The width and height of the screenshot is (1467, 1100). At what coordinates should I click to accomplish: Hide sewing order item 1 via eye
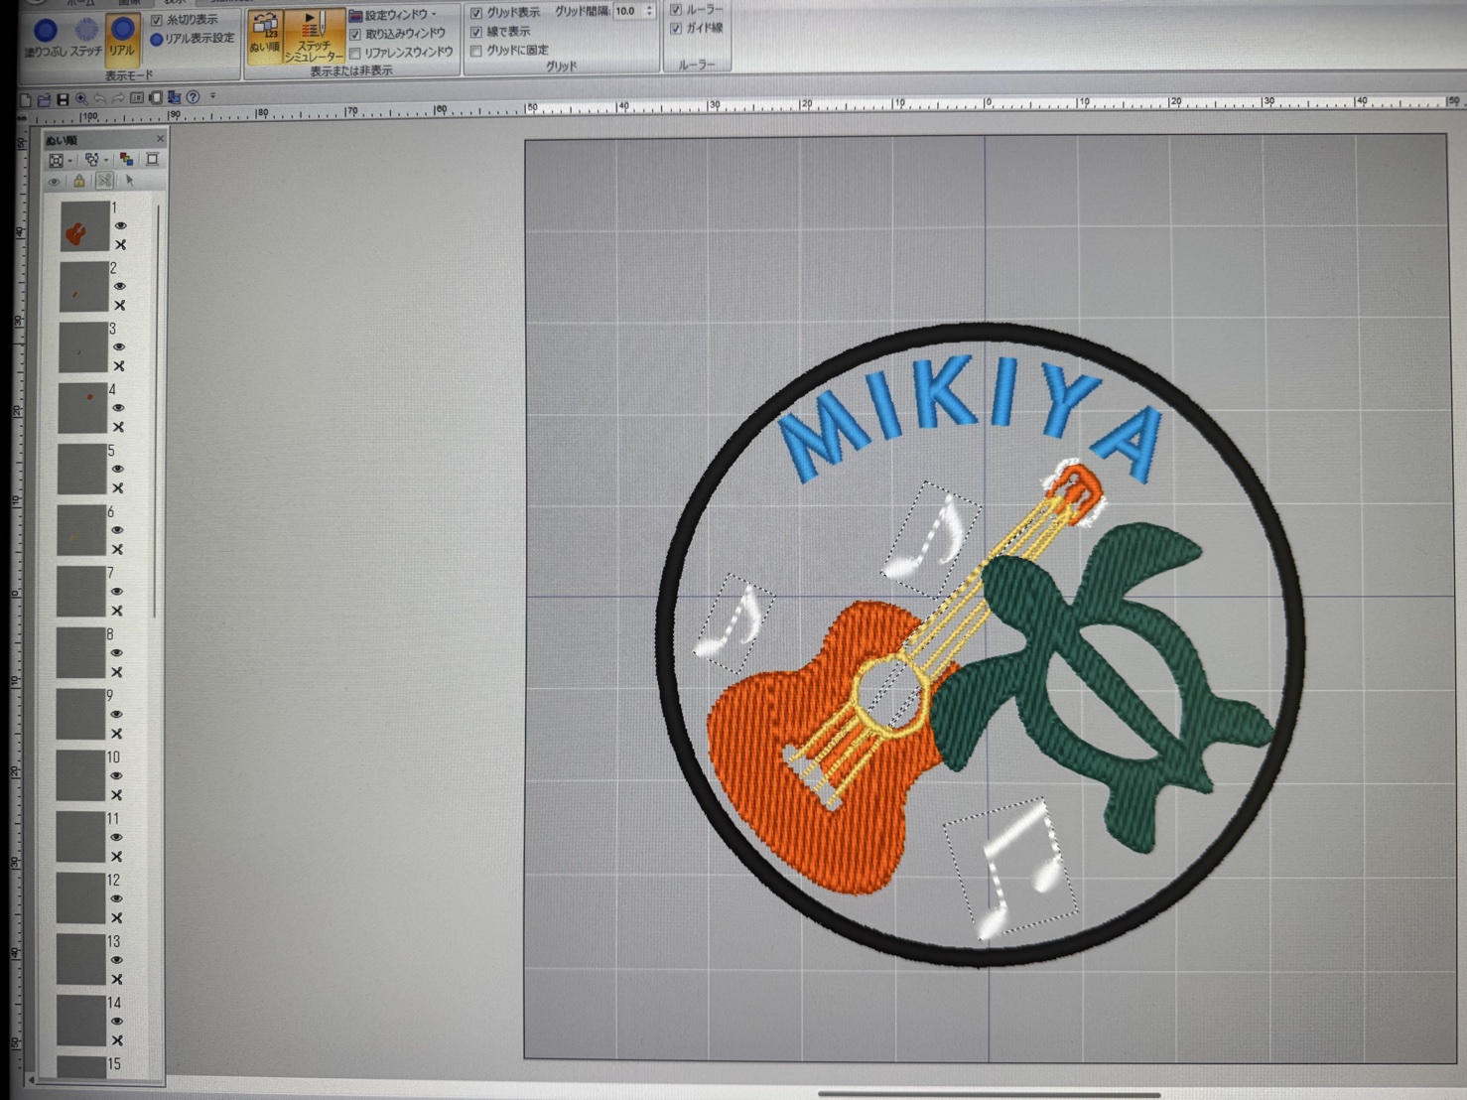[120, 226]
